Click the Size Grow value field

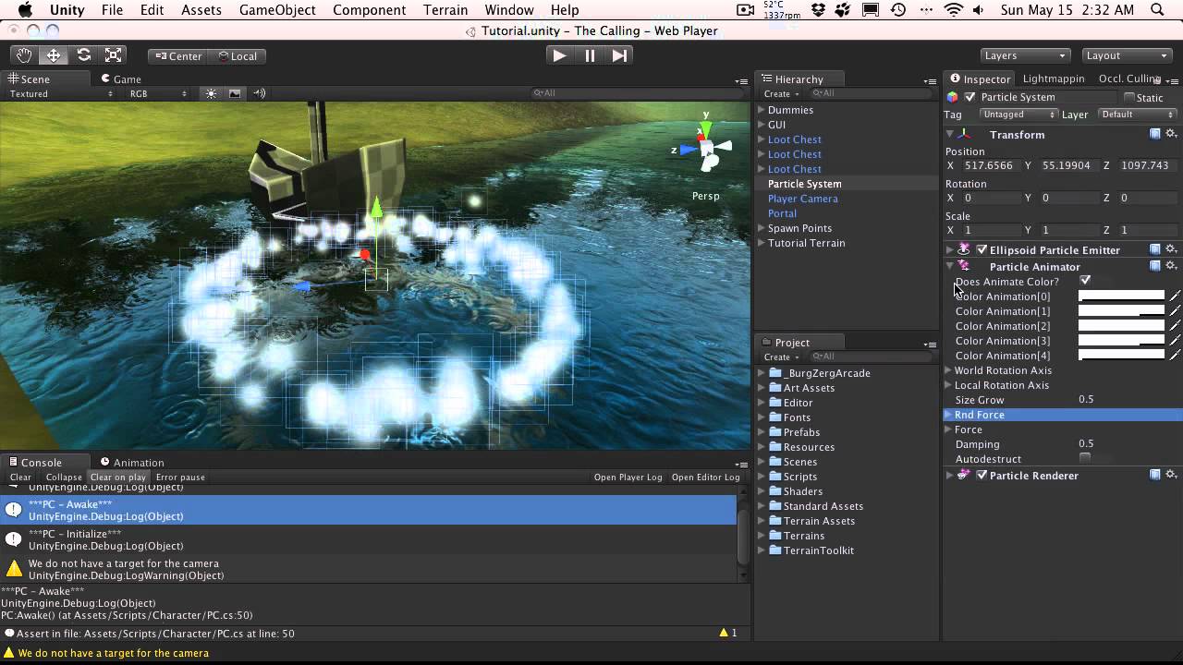click(1126, 399)
